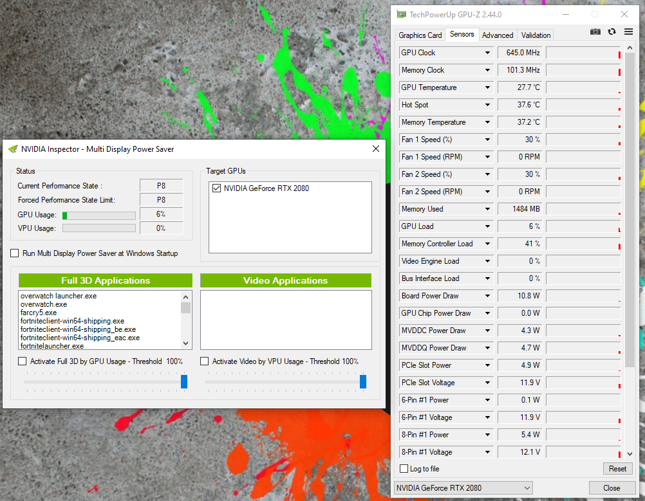645x501 pixels.
Task: Click the refresh sensors icon in GPU-Z
Action: click(611, 31)
